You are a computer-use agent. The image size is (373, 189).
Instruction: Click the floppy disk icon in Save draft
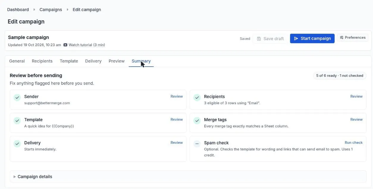(259, 39)
